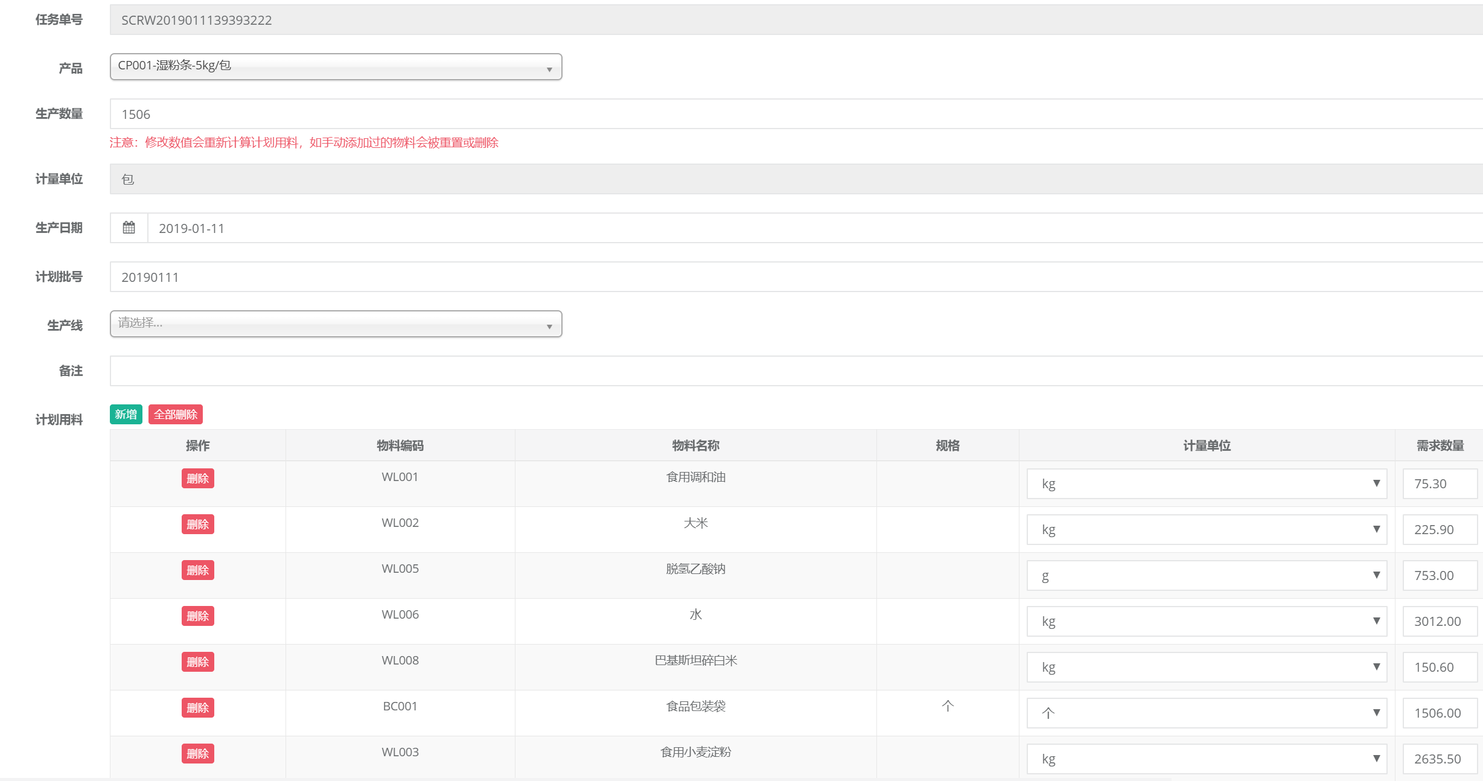The image size is (1483, 781).
Task: Remove the WL006 水 material row
Action: pos(197,616)
